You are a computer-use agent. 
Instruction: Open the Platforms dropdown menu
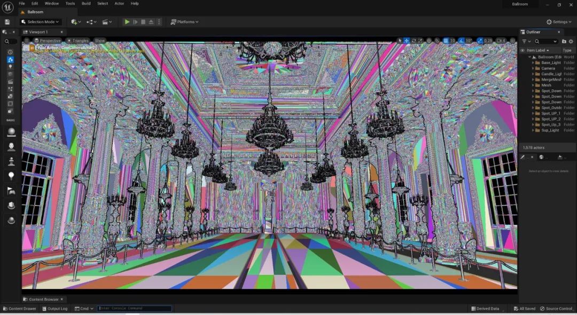tap(184, 22)
